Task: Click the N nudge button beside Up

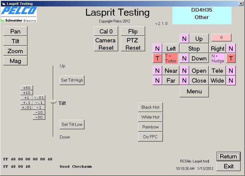Action: (x=184, y=39)
